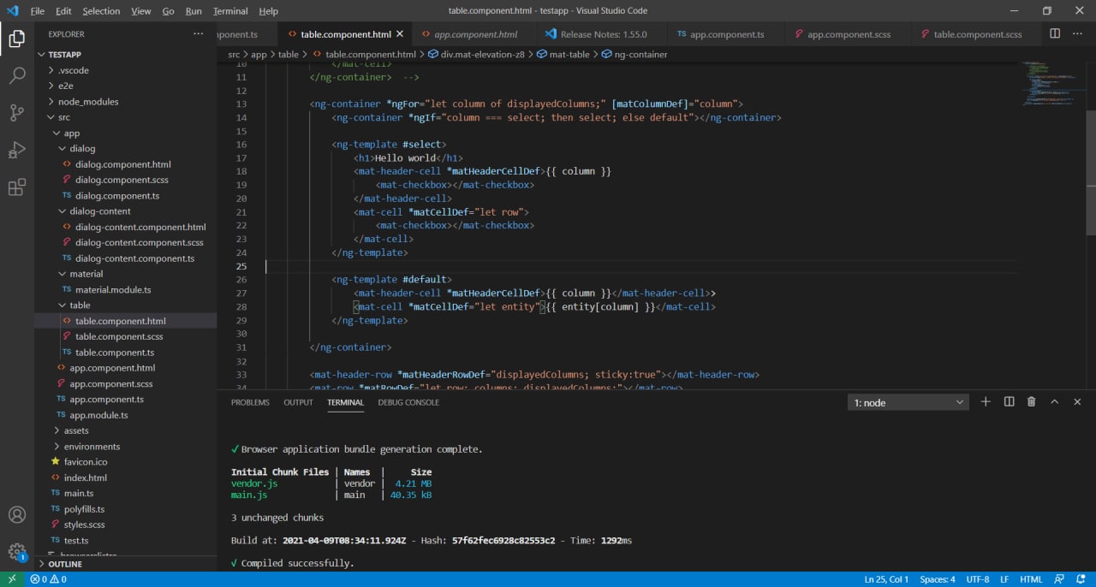Toggle maximized panel size chevron

click(x=1054, y=402)
